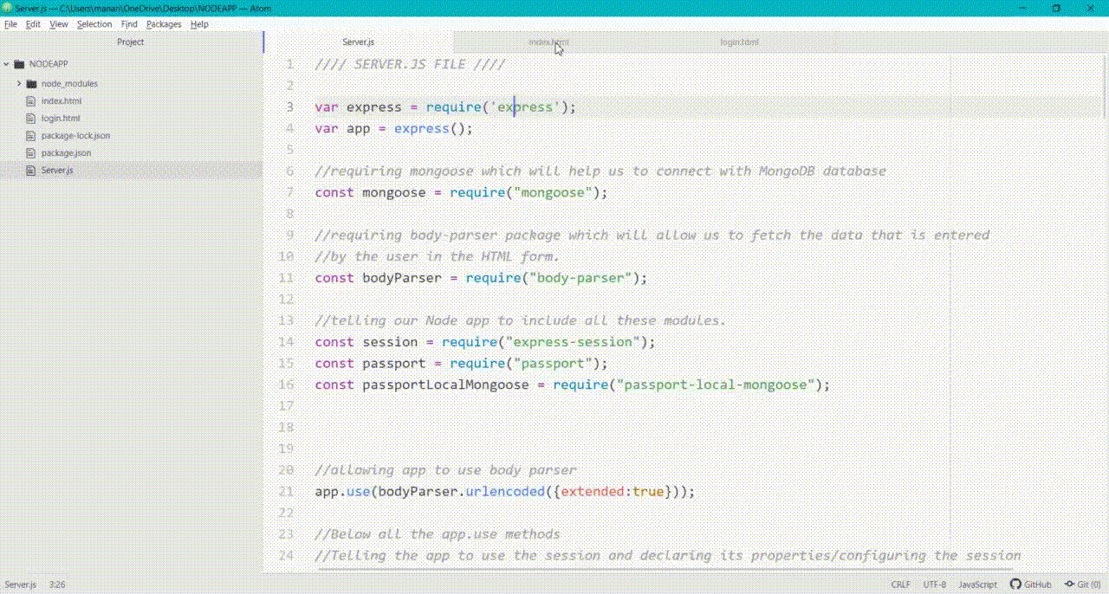Switch to the login.html tab
The width and height of the screenshot is (1109, 594).
(739, 42)
